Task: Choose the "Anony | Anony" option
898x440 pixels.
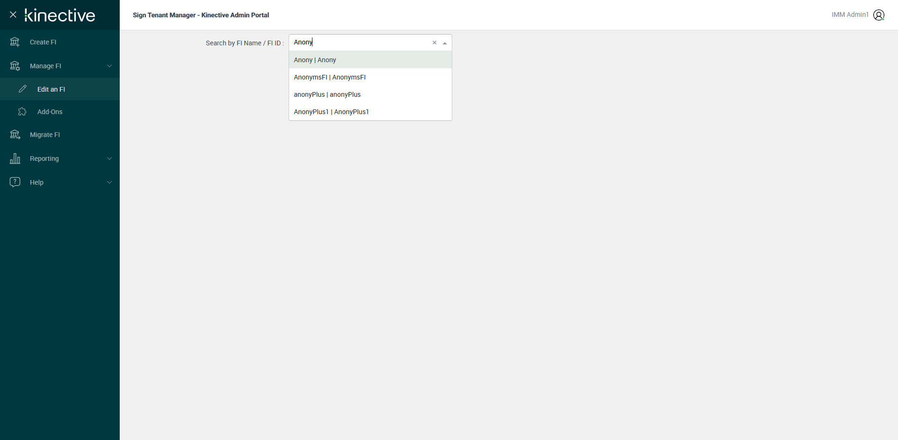Action: 370,60
